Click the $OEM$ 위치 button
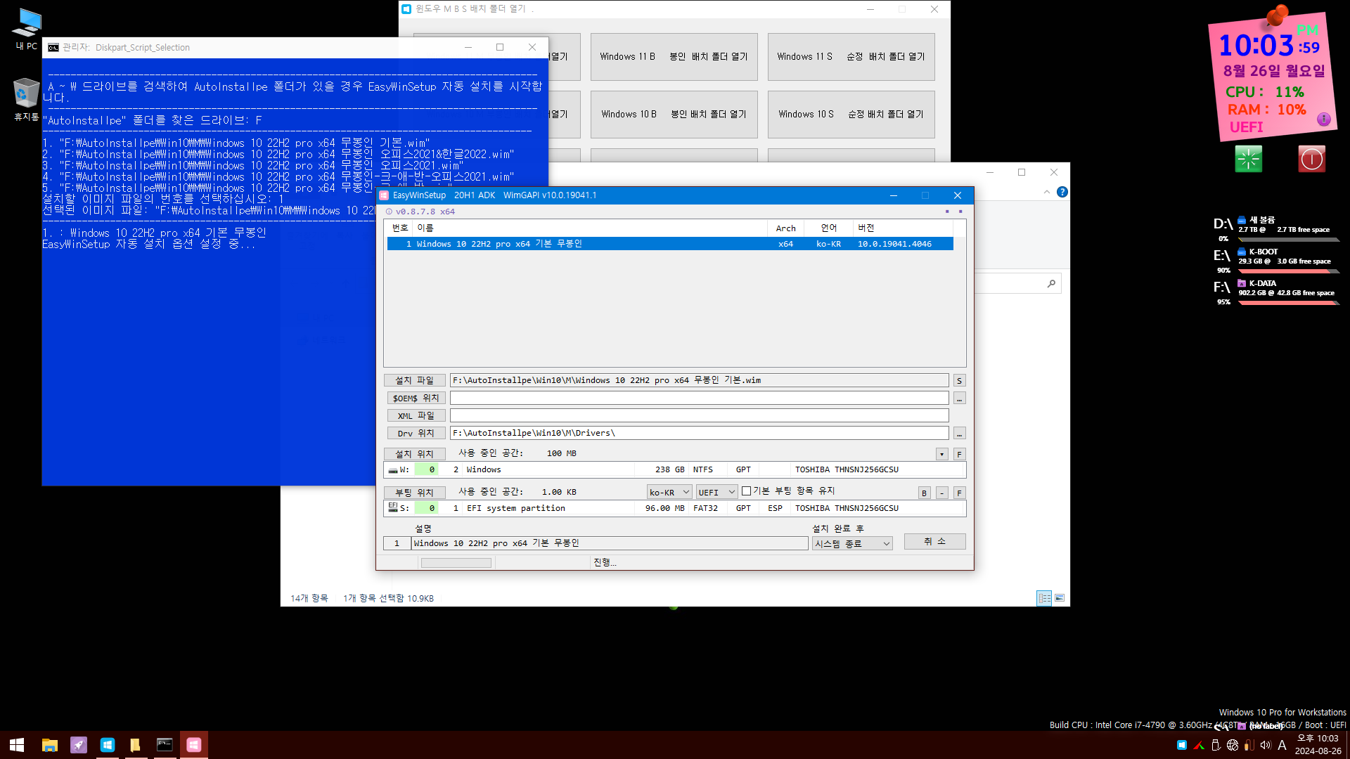 click(415, 398)
